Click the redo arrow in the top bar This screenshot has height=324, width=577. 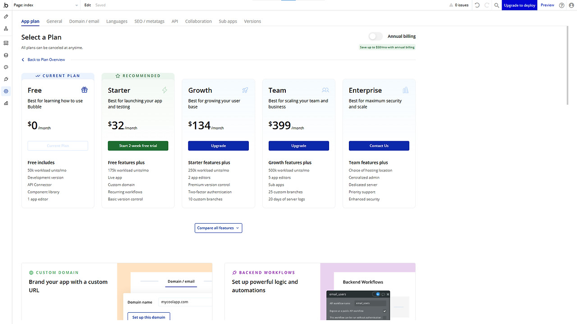point(487,5)
